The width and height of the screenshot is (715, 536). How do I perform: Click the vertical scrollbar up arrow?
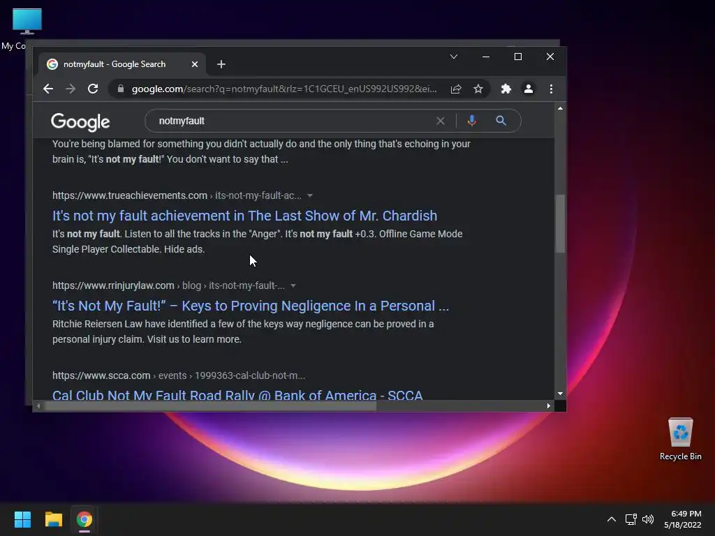coord(560,108)
